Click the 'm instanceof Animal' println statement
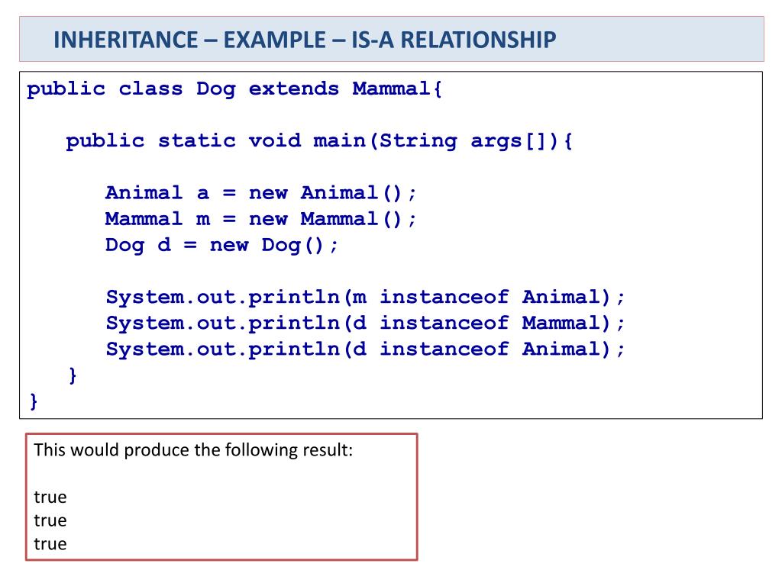Image resolution: width=782 pixels, height=586 pixels. [x=365, y=298]
